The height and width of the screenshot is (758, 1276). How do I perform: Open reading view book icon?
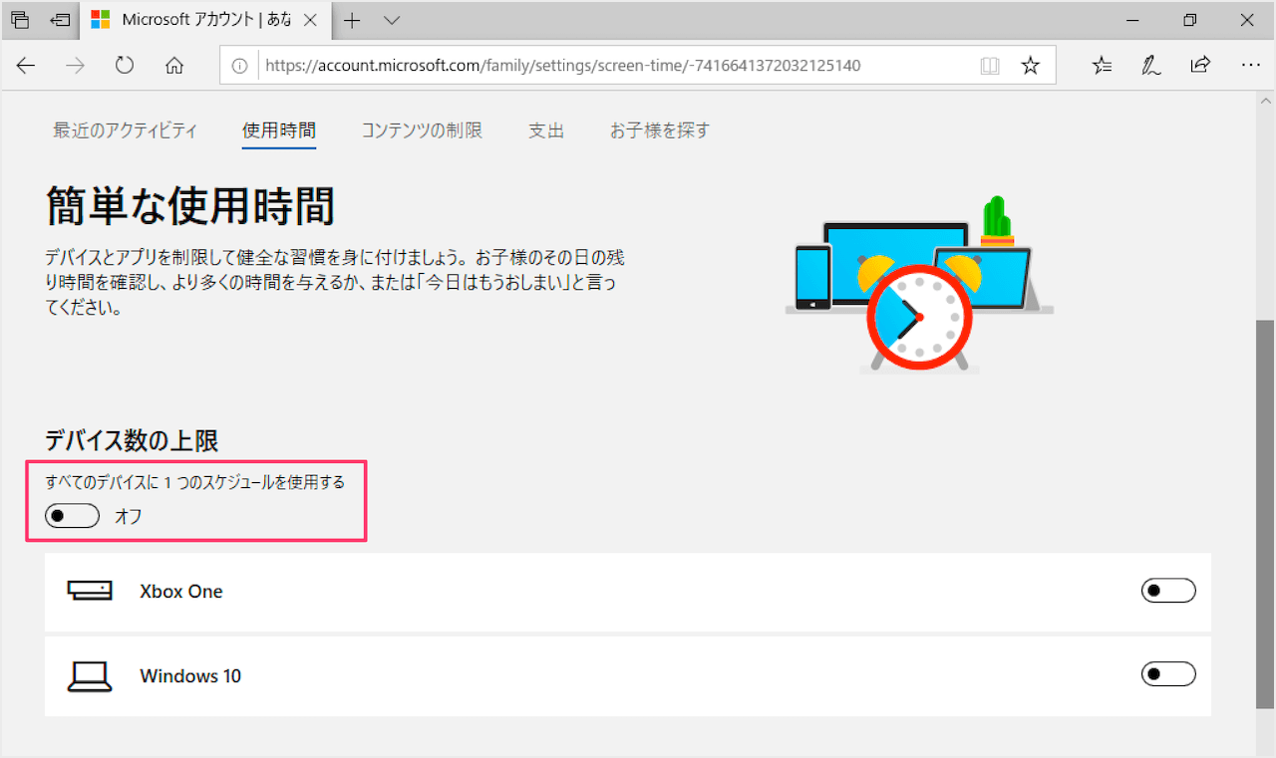tap(989, 66)
